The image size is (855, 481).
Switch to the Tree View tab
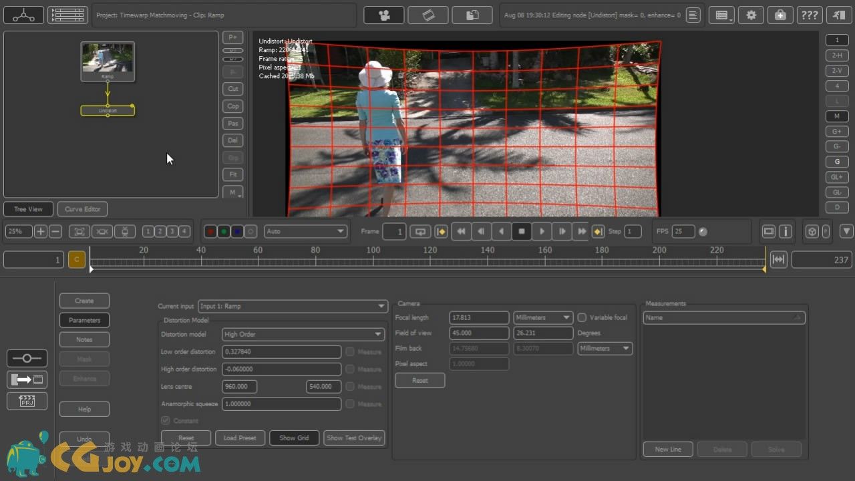pos(28,209)
